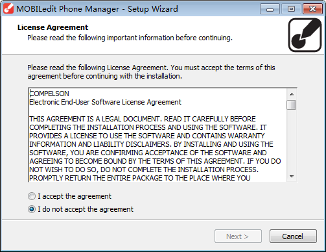
Task: Click the COMPELSON line in license text
Action: 49,94
